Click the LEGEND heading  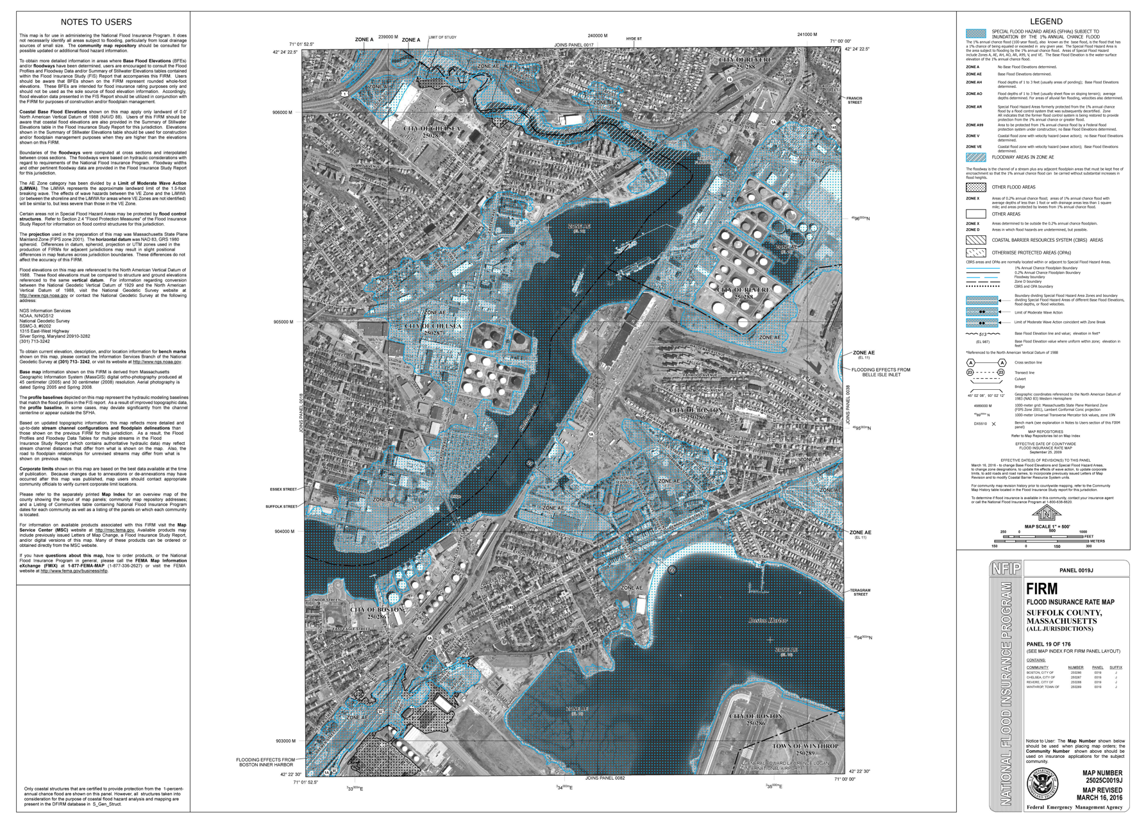[x=1045, y=22]
